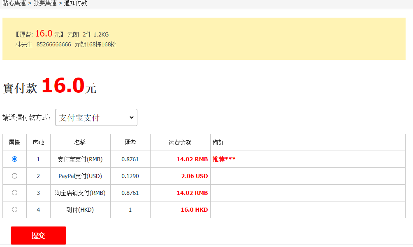Click the 通知付款 breadcrumb item

point(75,3)
